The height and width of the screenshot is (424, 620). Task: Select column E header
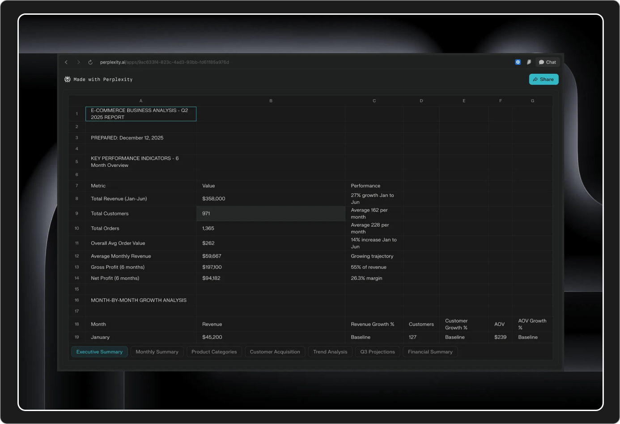click(464, 101)
